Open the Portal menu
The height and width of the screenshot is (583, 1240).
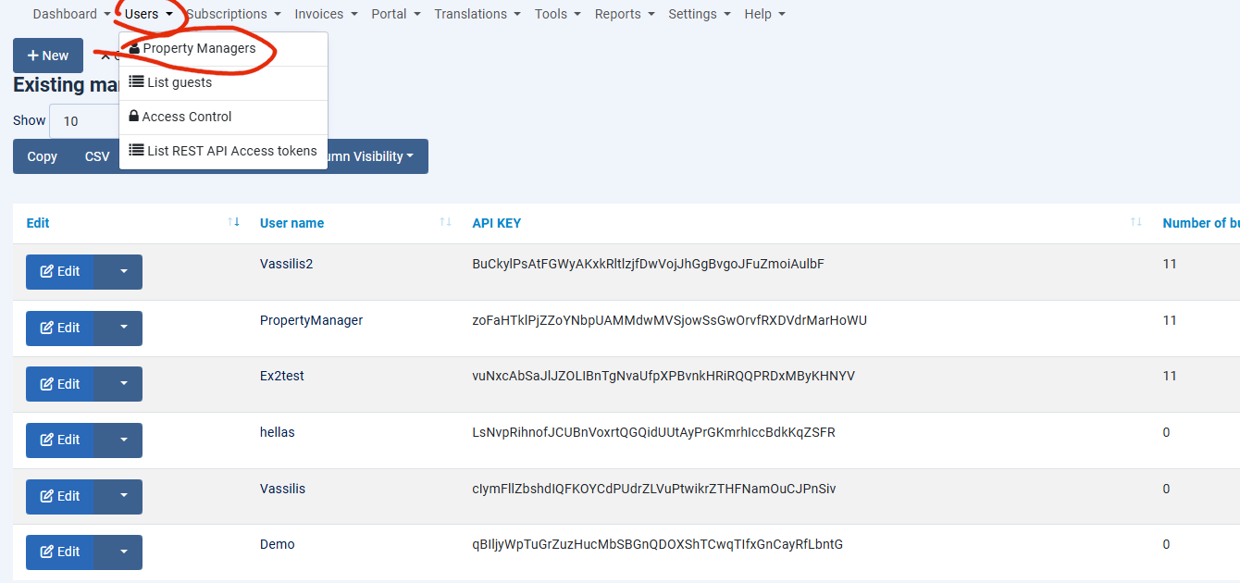click(396, 14)
